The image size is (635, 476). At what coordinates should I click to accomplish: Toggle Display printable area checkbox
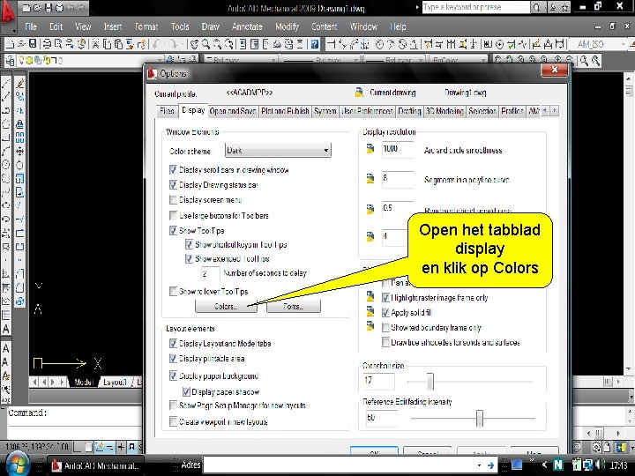pyautogui.click(x=173, y=359)
